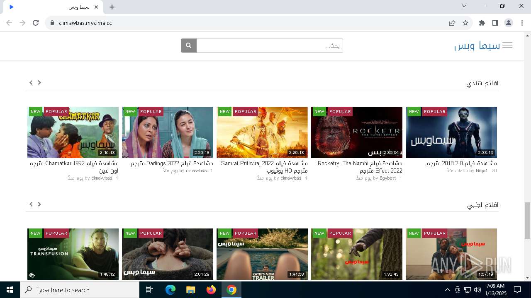This screenshot has width=531, height=298.
Task: Open the Chrome extensions puzzle icon
Action: pos(482,23)
